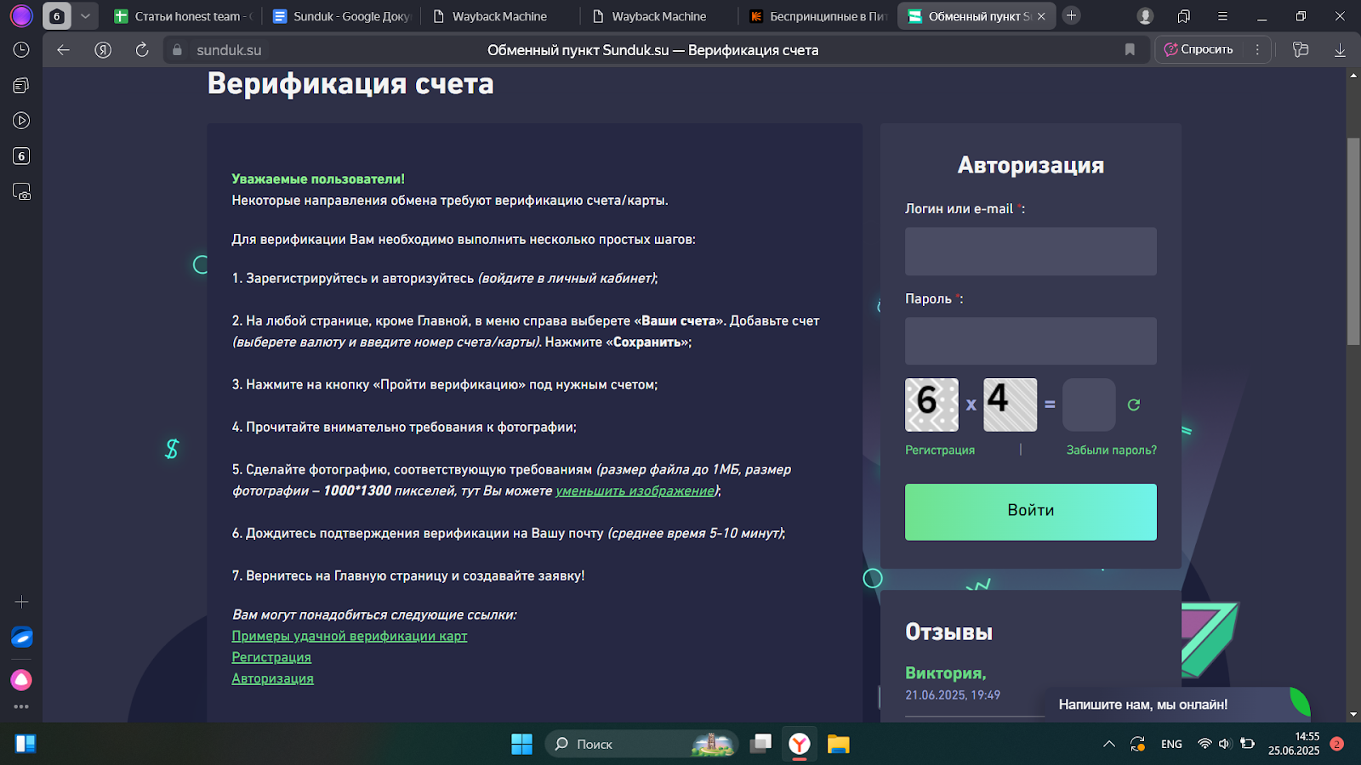Open the sidebar three-dots more menu
The width and height of the screenshot is (1361, 765).
(21, 706)
